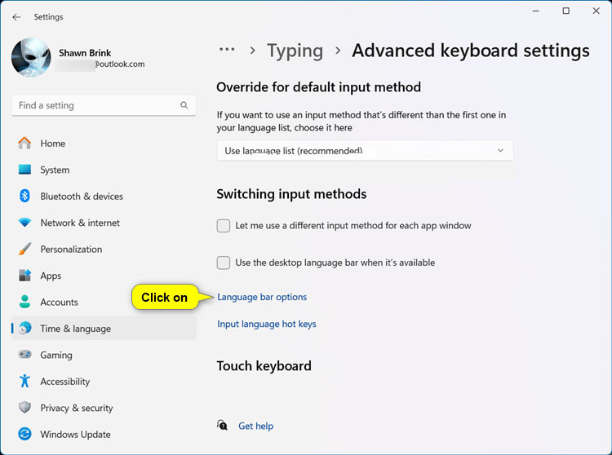The height and width of the screenshot is (455, 612).
Task: Click the Bluetooth & devices icon
Action: click(24, 196)
